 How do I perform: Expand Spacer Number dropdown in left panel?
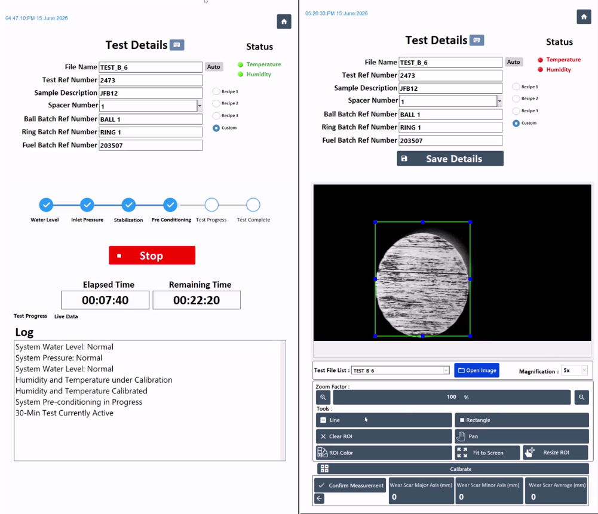click(200, 106)
